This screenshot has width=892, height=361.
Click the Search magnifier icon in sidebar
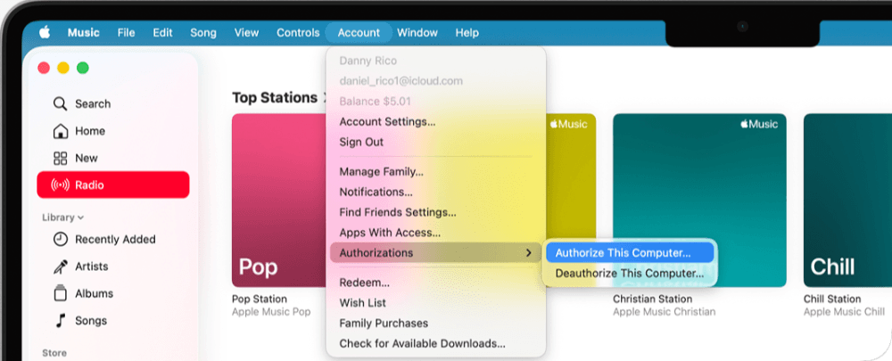60,103
